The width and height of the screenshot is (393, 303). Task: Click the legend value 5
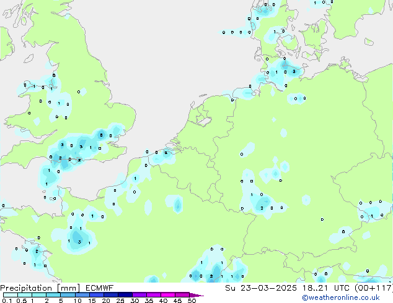pyautogui.click(x=61, y=301)
